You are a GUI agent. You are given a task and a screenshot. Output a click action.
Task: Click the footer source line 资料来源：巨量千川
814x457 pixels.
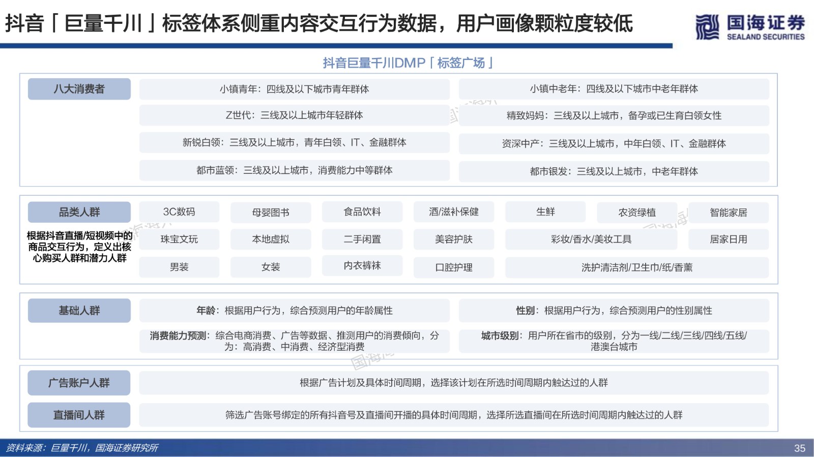82,448
